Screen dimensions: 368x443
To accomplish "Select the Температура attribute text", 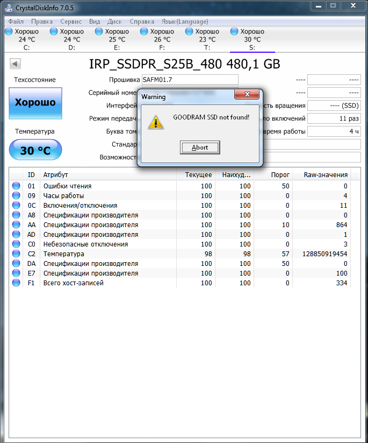I will [x=64, y=254].
